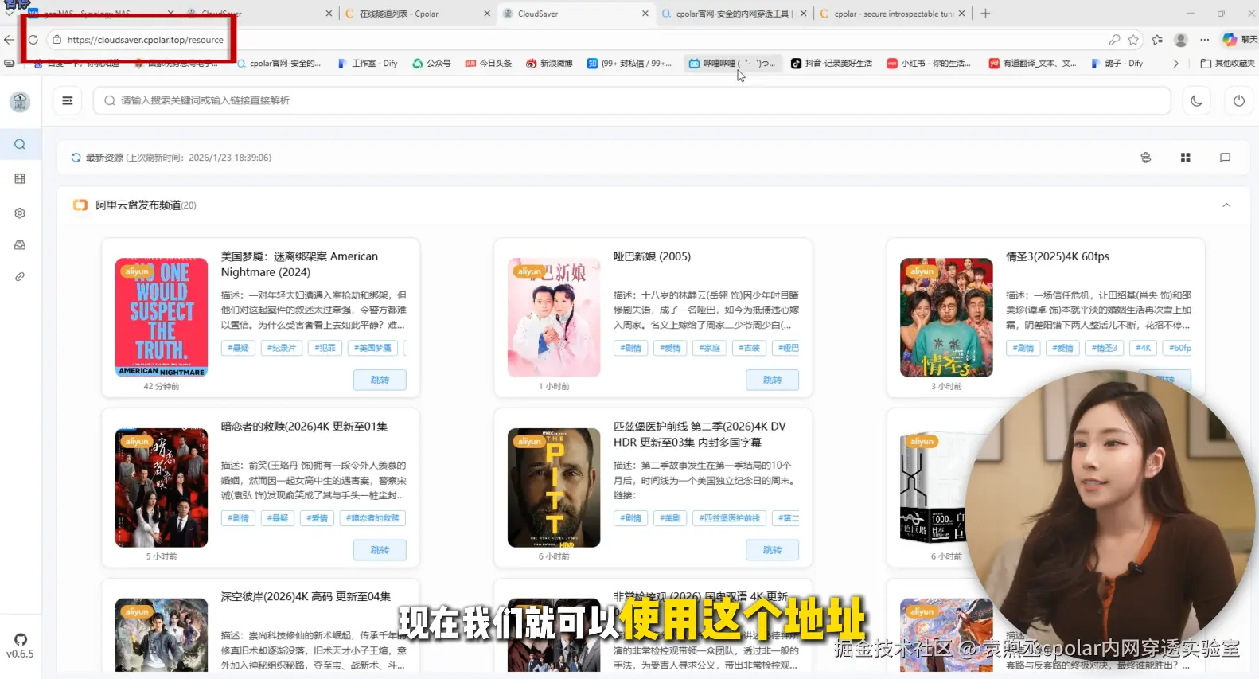Viewport: 1259px width, 679px height.
Task: Open 新浪微博 bookmark
Action: pyautogui.click(x=549, y=64)
